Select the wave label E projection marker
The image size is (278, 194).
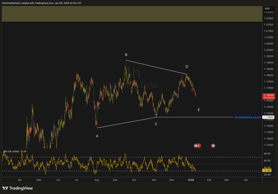pyautogui.click(x=199, y=110)
